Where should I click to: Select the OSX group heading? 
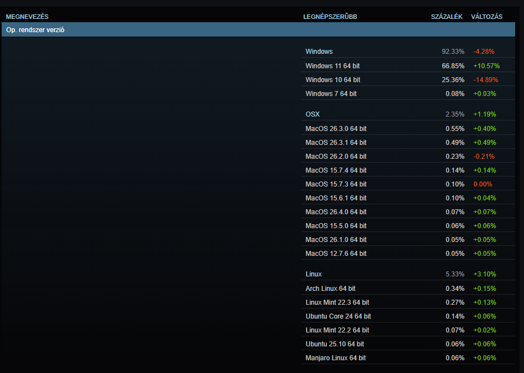312,114
